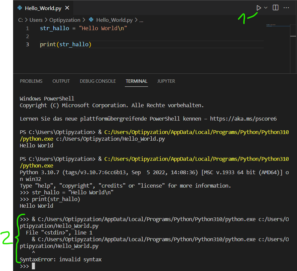Open Users breadcrumb folder
This screenshot has width=297, height=271.
click(36, 20)
